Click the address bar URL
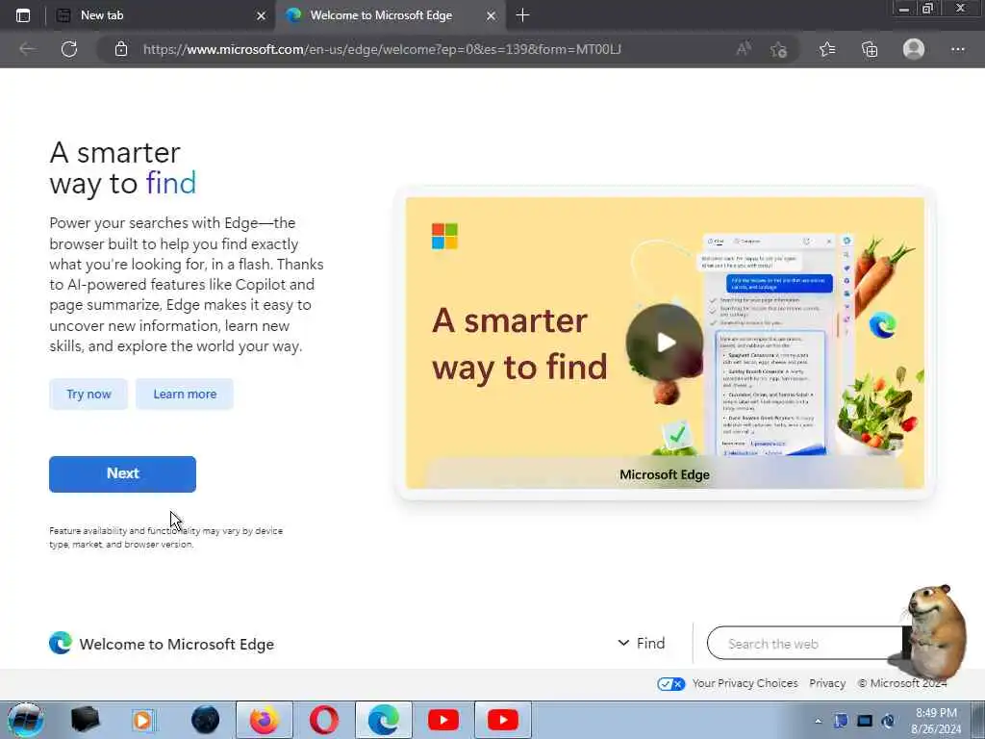Viewport: 985px width, 739px height. pos(382,49)
